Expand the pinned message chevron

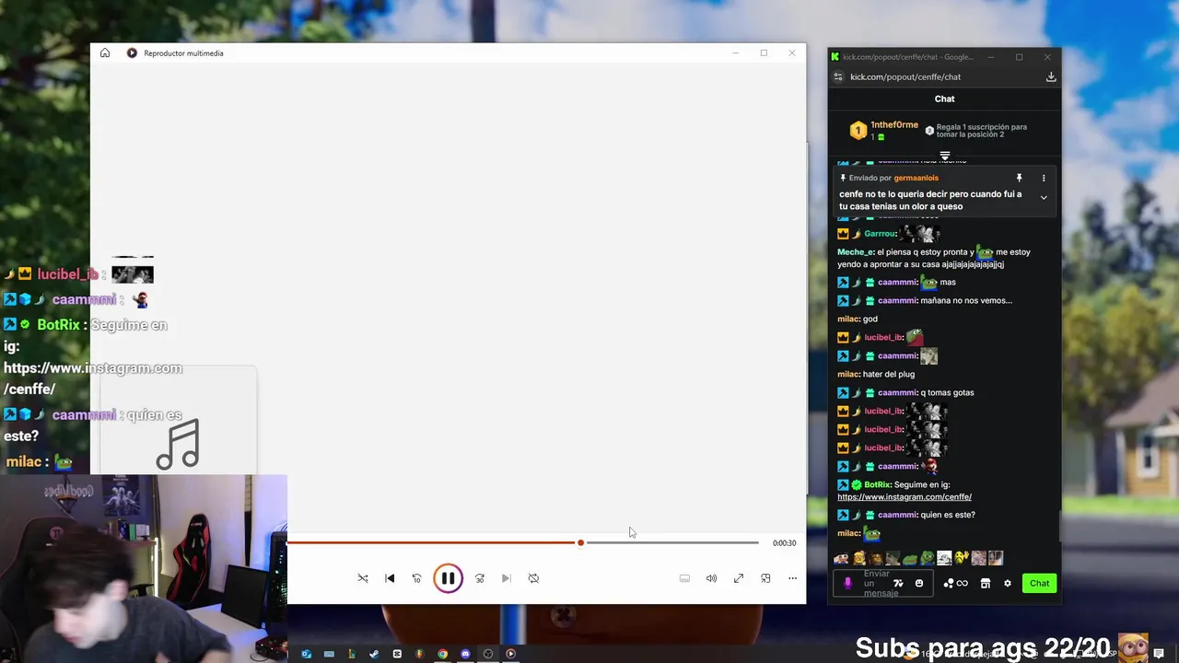tap(1044, 198)
